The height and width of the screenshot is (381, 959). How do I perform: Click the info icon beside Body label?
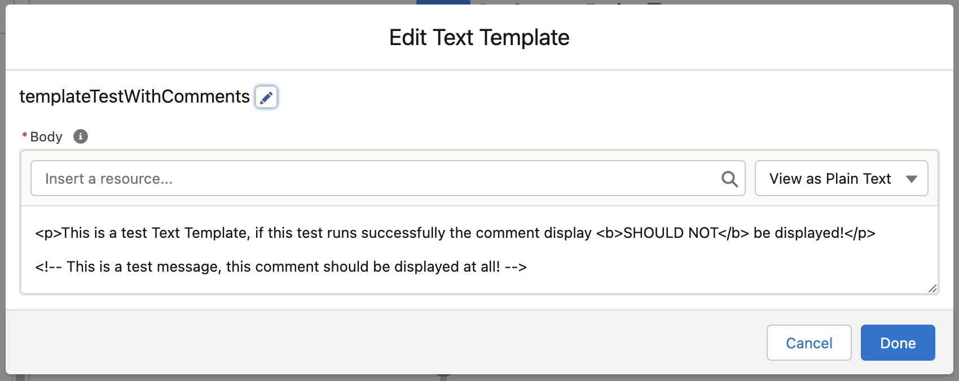(81, 136)
